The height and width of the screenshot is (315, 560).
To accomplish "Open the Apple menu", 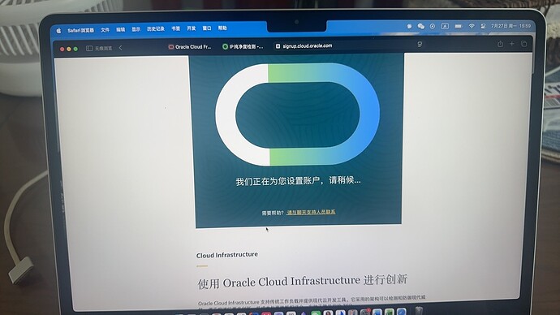I will tap(58, 31).
